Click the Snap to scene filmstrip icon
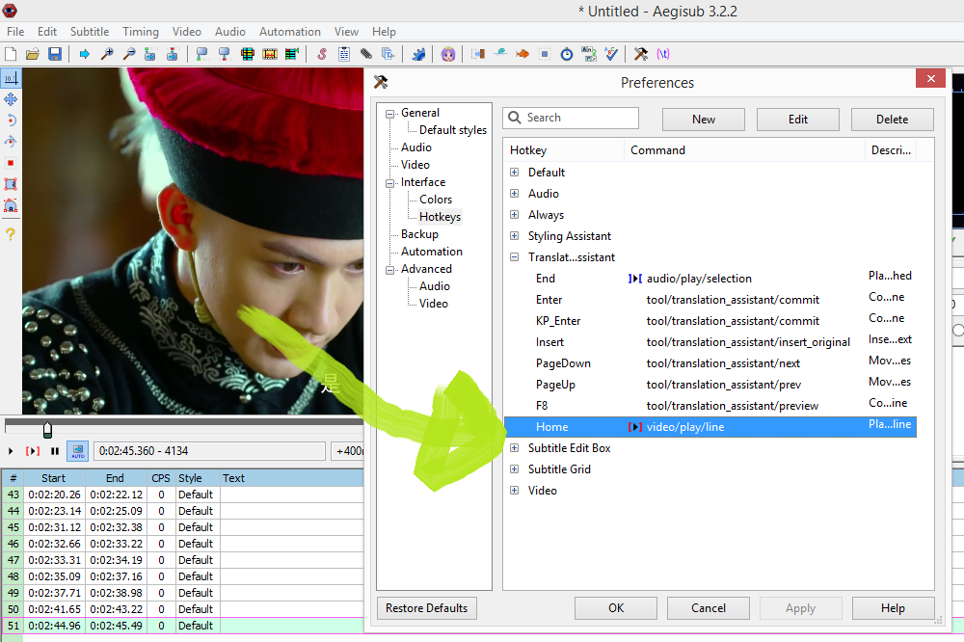Screen dimensions: 964x642 point(270,54)
